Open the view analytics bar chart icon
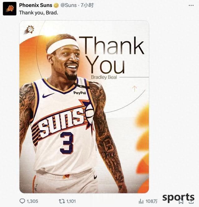The image size is (199, 207). point(141,201)
